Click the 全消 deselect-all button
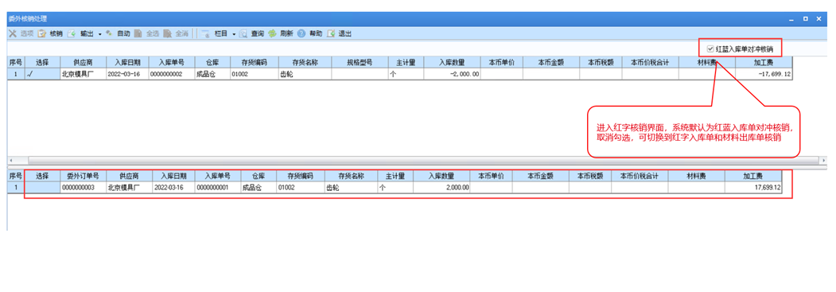The width and height of the screenshot is (836, 292). tap(177, 33)
